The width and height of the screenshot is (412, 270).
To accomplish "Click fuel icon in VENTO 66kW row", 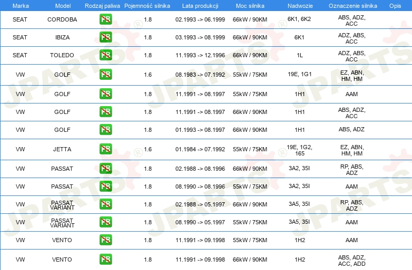I will click(x=105, y=259).
